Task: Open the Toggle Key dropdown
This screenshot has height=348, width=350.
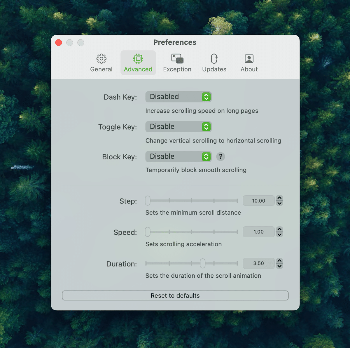Action: 178,127
